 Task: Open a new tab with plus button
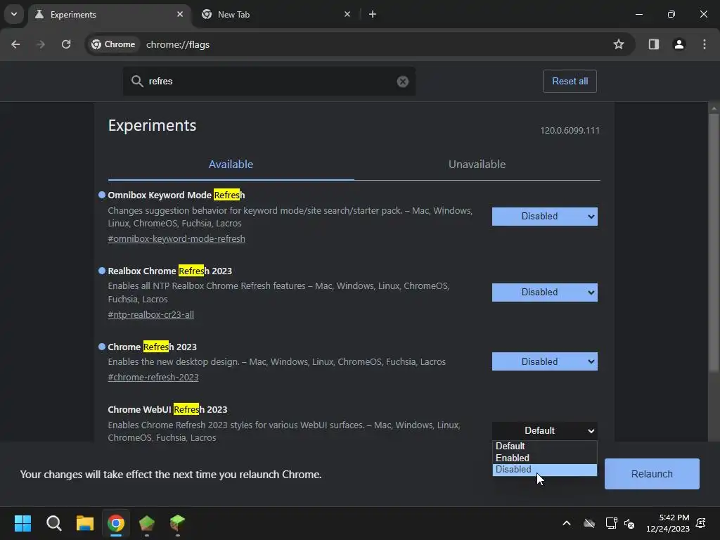(373, 14)
